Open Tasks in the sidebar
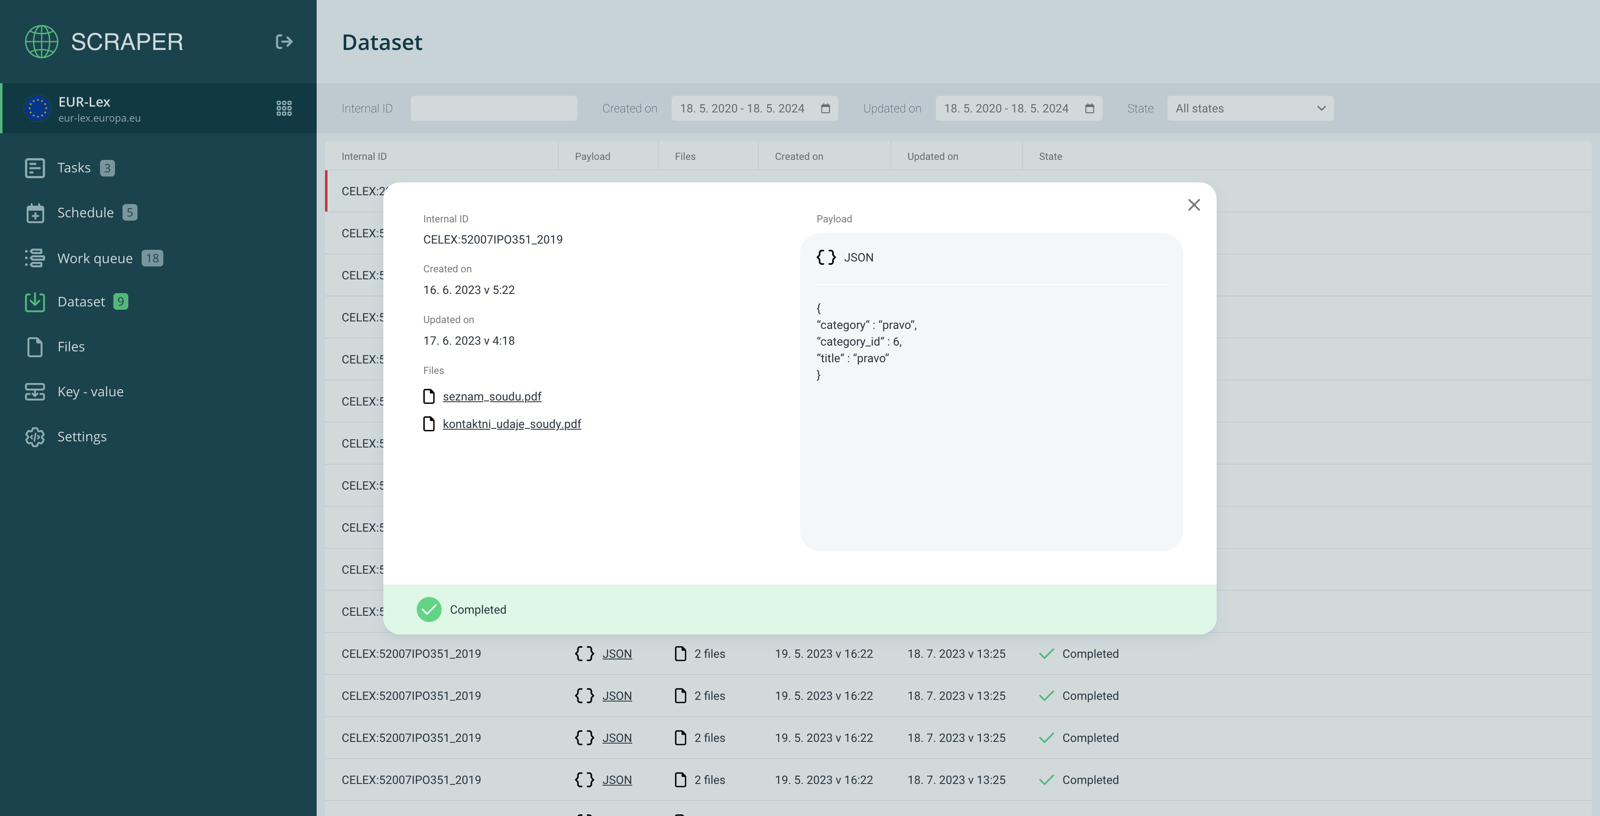 [x=73, y=167]
